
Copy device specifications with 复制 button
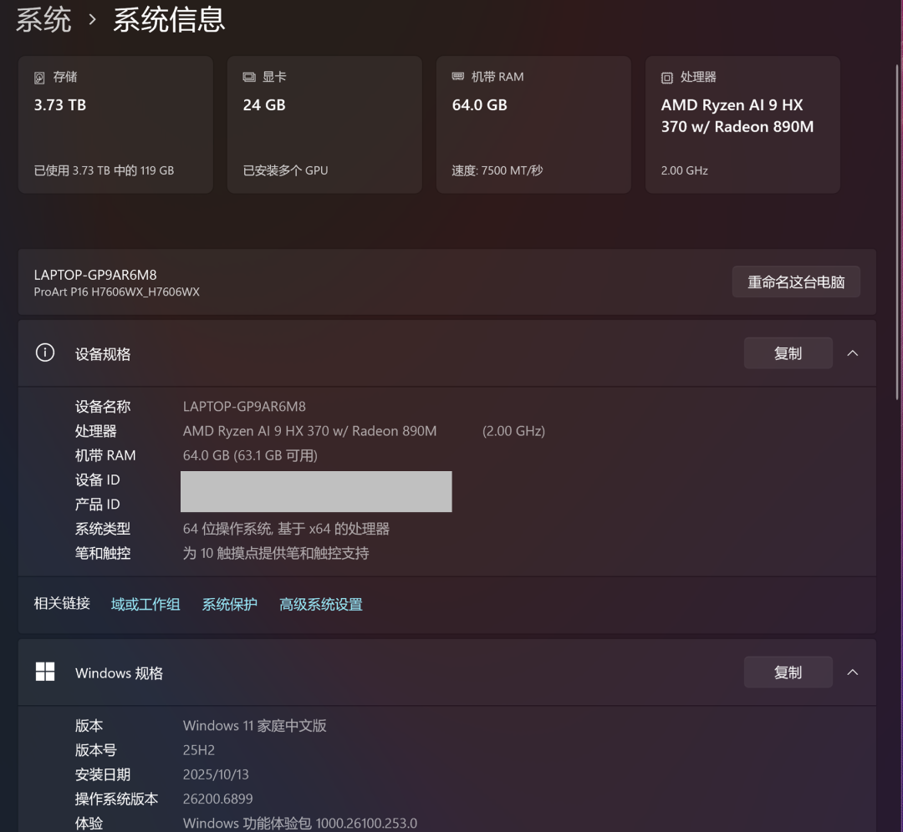click(x=788, y=353)
